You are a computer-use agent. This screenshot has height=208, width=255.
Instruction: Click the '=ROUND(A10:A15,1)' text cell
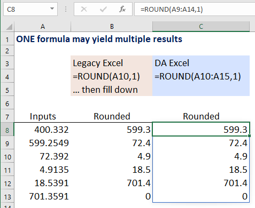click(x=201, y=76)
